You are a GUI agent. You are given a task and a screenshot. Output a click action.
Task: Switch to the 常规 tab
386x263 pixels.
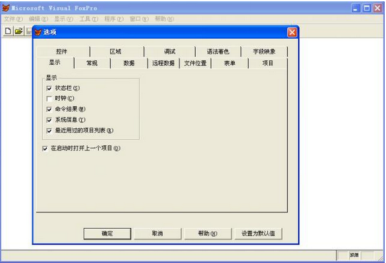pos(92,63)
